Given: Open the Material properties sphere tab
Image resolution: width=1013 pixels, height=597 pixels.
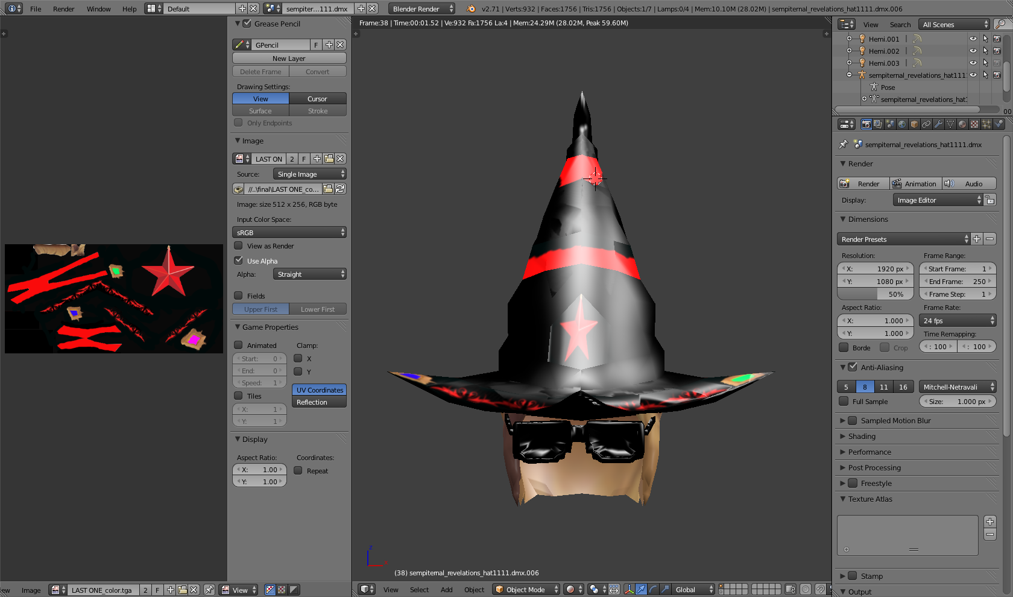Looking at the screenshot, I should (962, 124).
